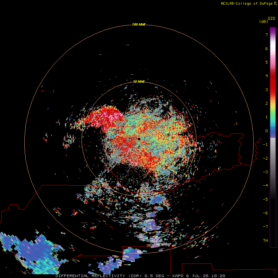
Task: Click the 2 value on the color scale
Action: point(267,103)
